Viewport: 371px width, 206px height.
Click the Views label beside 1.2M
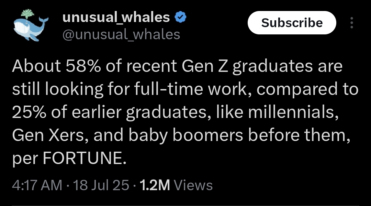pos(193,185)
